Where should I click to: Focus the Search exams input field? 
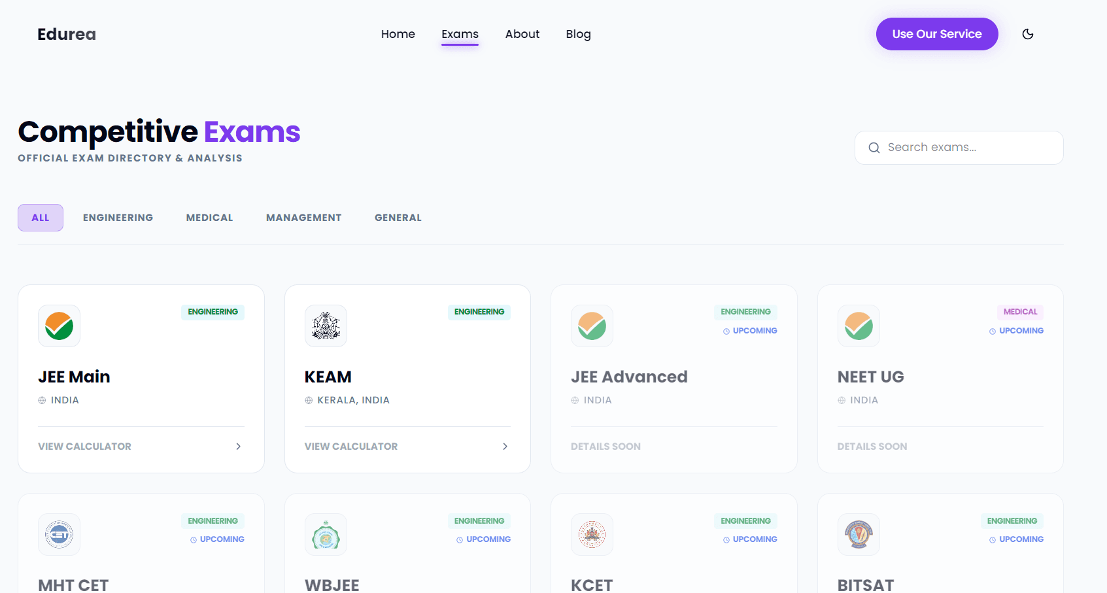pyautogui.click(x=959, y=148)
